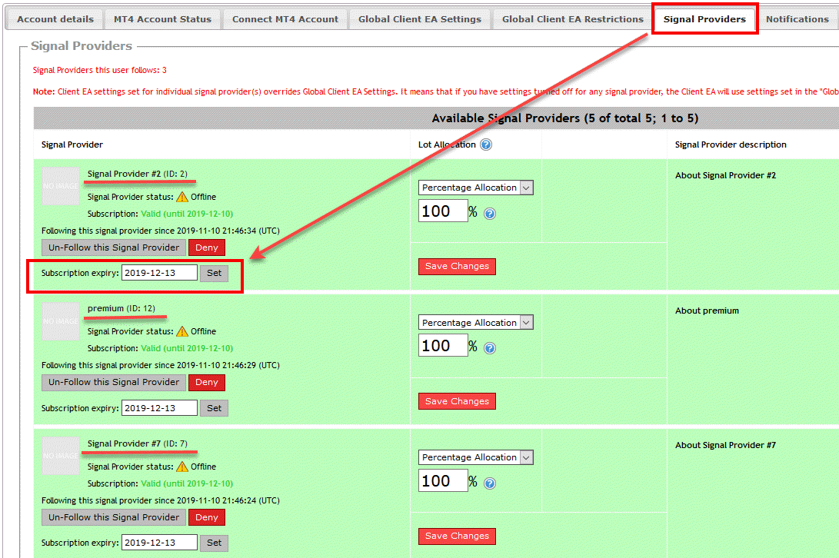839x558 pixels.
Task: Save Changes for Signal Provider #7
Action: 457,536
